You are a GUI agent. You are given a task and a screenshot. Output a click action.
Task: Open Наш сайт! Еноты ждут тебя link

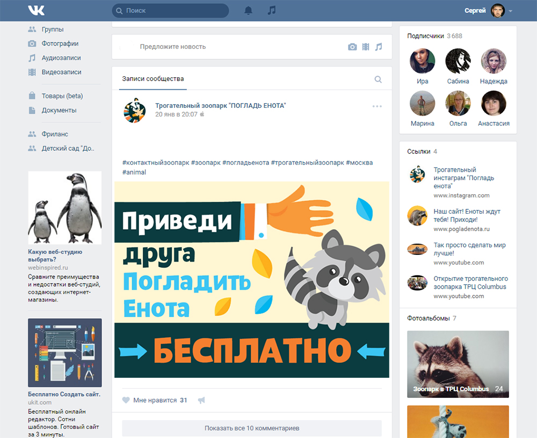(x=467, y=215)
